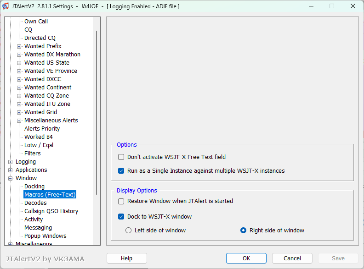Expand the Wanted DX Marathon node
This screenshot has height=269, width=364.
(19, 55)
